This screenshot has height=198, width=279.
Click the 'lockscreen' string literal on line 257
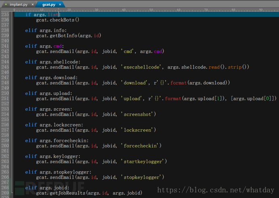click(137, 130)
